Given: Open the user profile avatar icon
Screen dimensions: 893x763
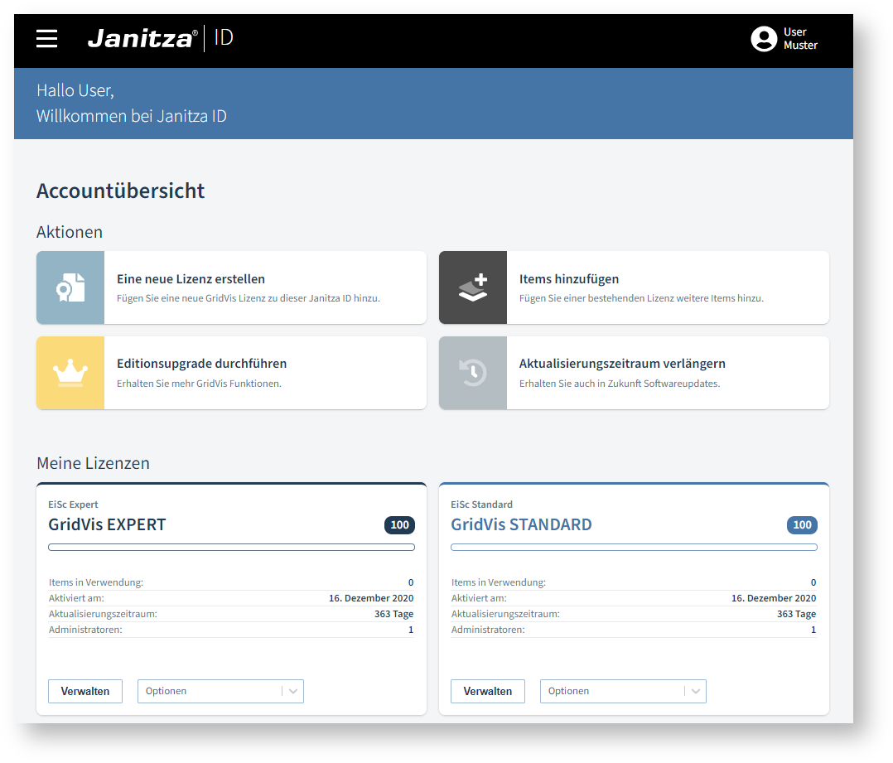Looking at the screenshot, I should [764, 39].
